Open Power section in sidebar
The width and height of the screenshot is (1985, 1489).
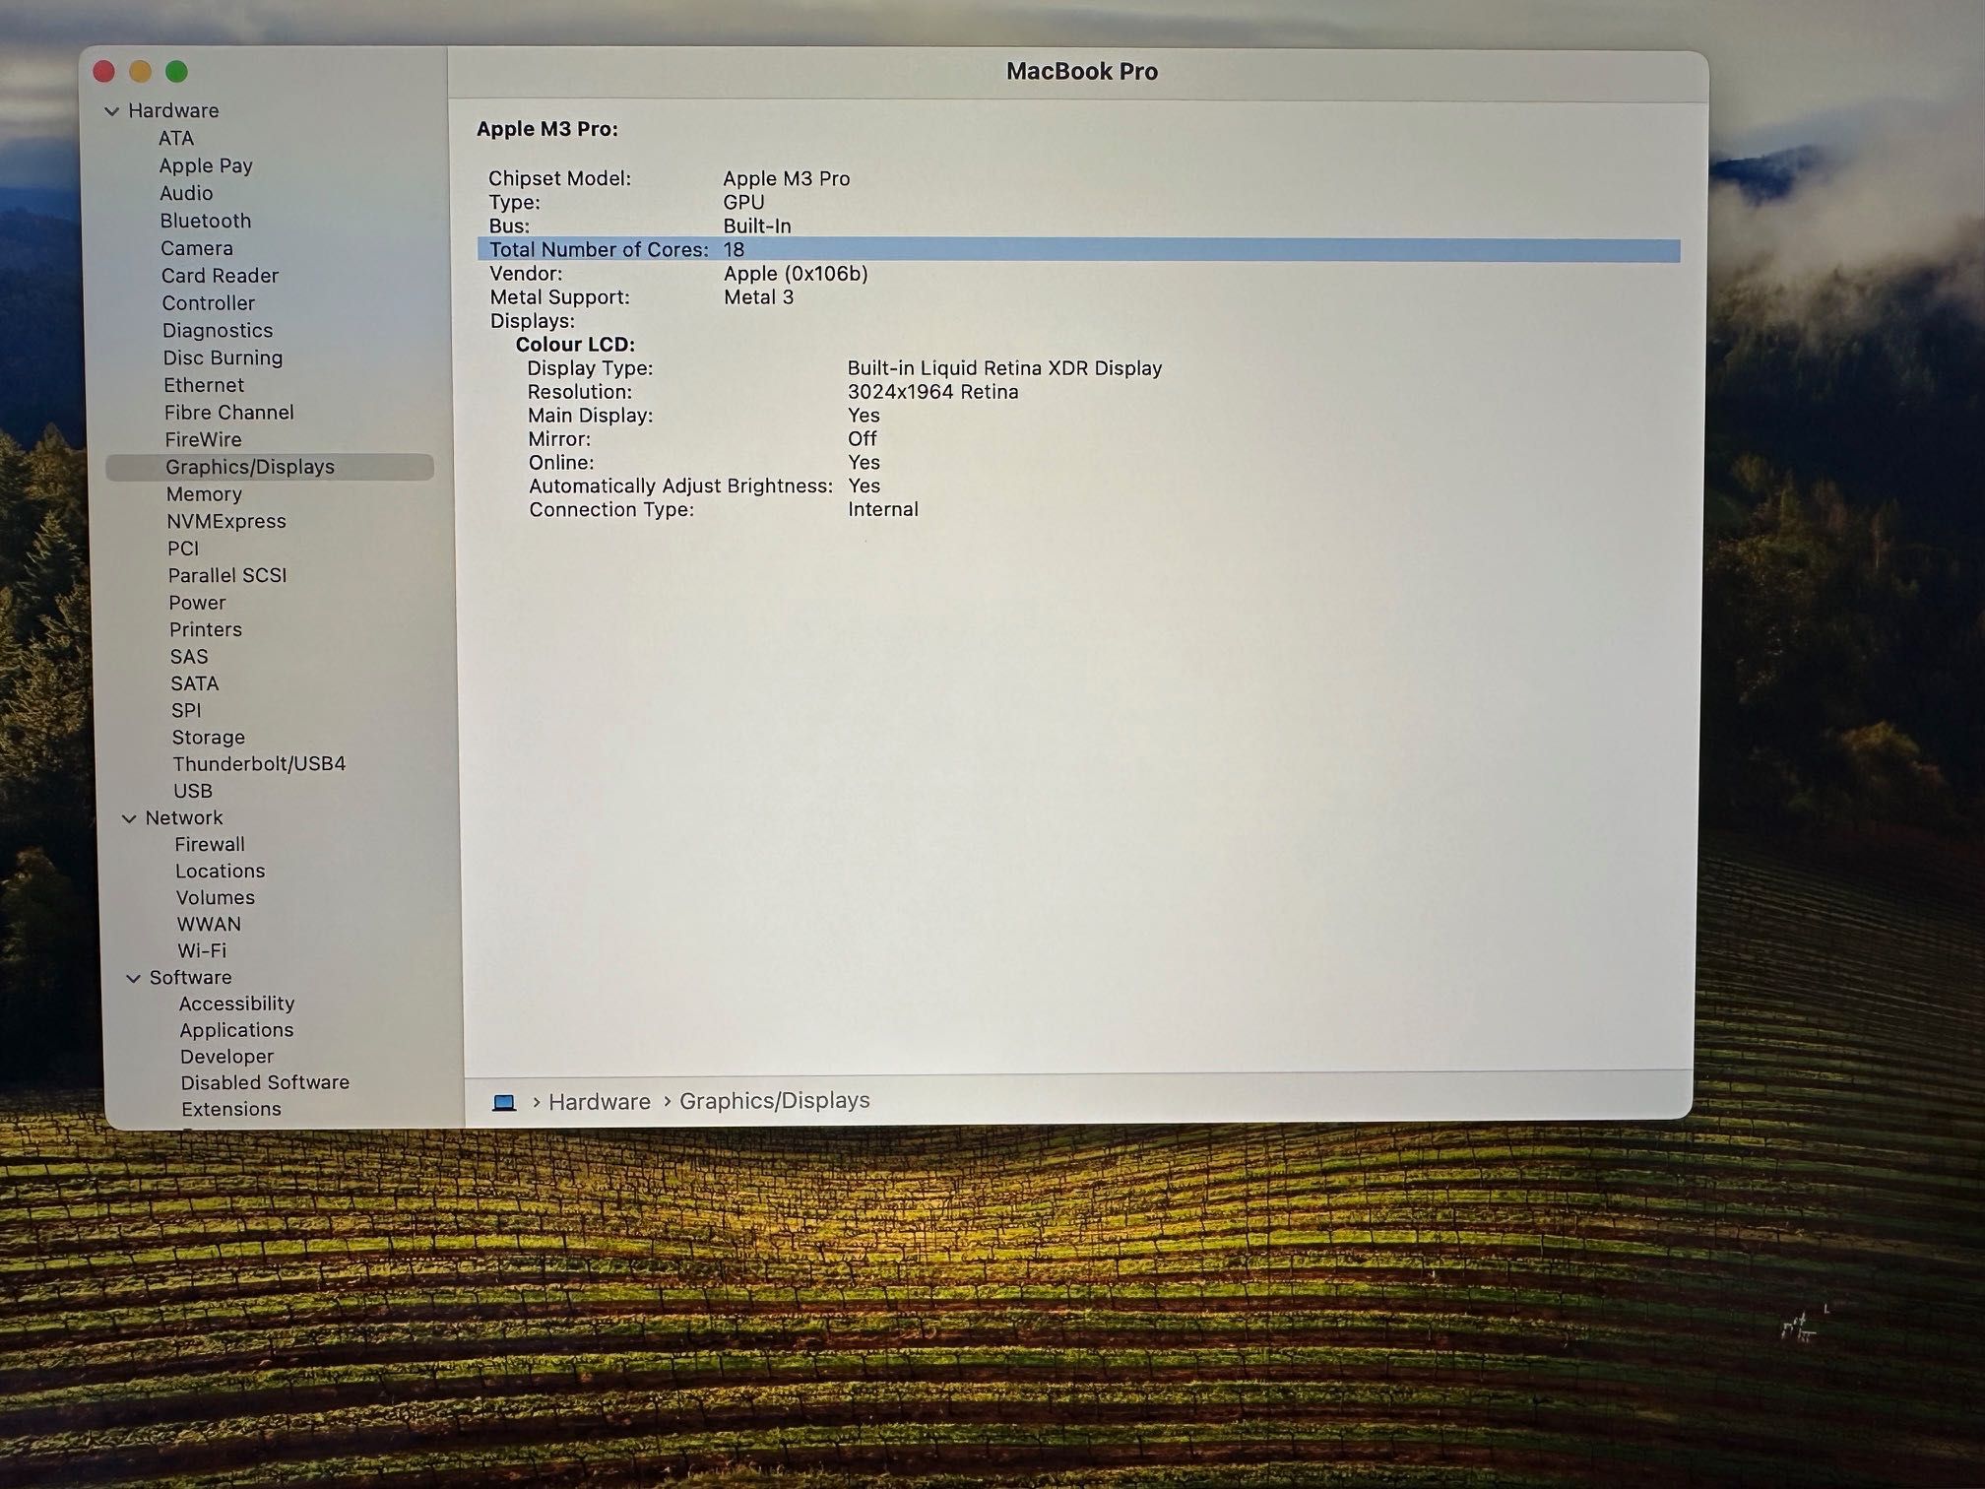point(195,602)
